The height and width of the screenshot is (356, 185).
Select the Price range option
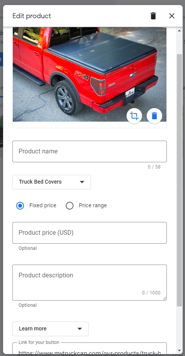[x=70, y=206]
